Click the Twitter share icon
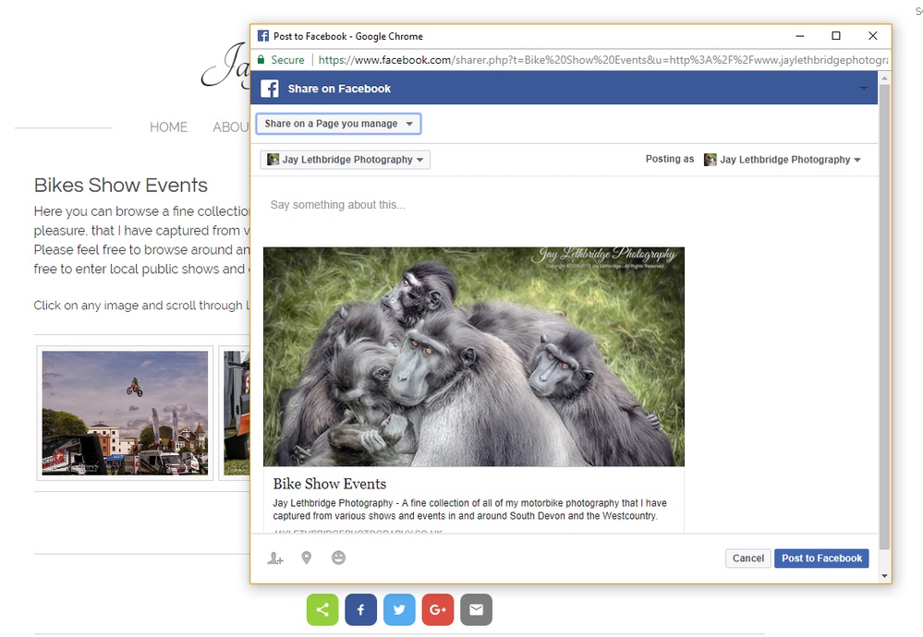 point(399,609)
